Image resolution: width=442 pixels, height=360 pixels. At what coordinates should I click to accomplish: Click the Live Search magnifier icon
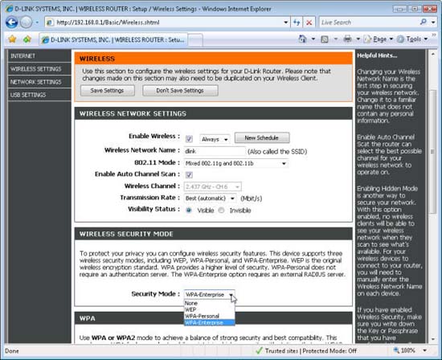coord(423,22)
